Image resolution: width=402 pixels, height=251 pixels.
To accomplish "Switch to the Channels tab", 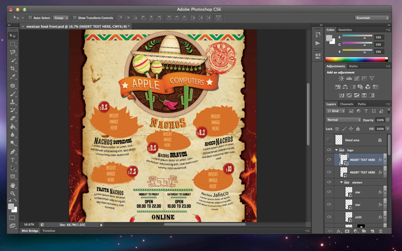I will (346, 104).
